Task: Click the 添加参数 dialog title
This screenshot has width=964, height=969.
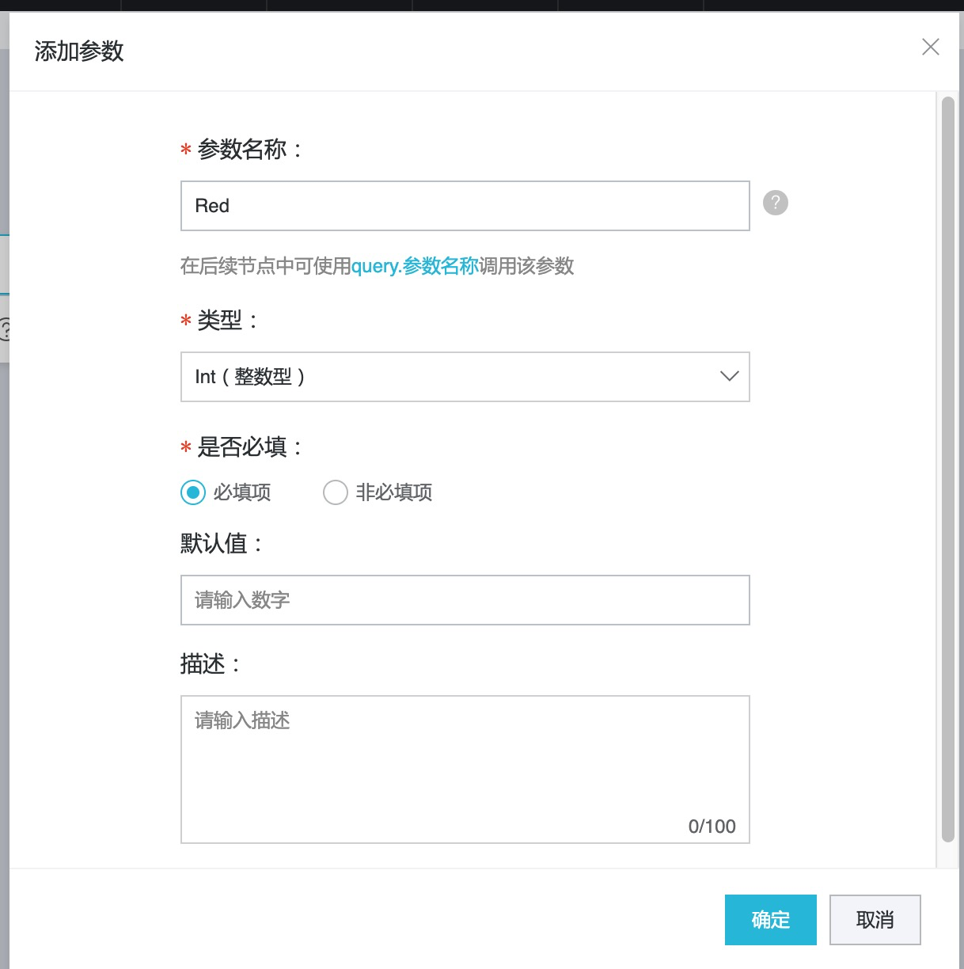Action: click(79, 51)
